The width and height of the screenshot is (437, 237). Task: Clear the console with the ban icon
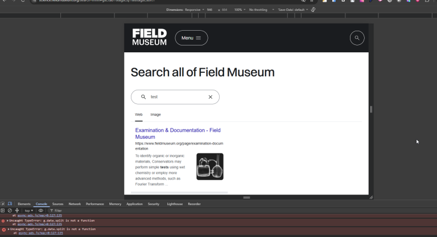(x=10, y=210)
